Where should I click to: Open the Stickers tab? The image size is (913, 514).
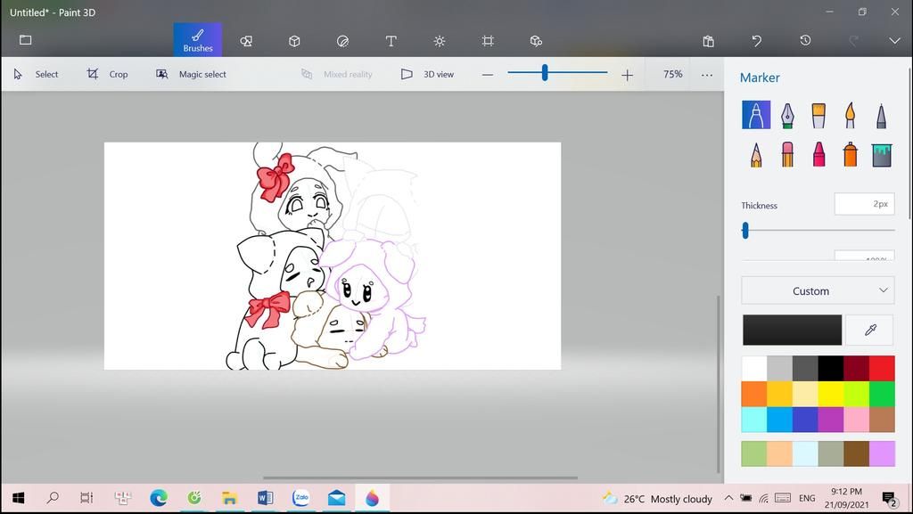343,41
